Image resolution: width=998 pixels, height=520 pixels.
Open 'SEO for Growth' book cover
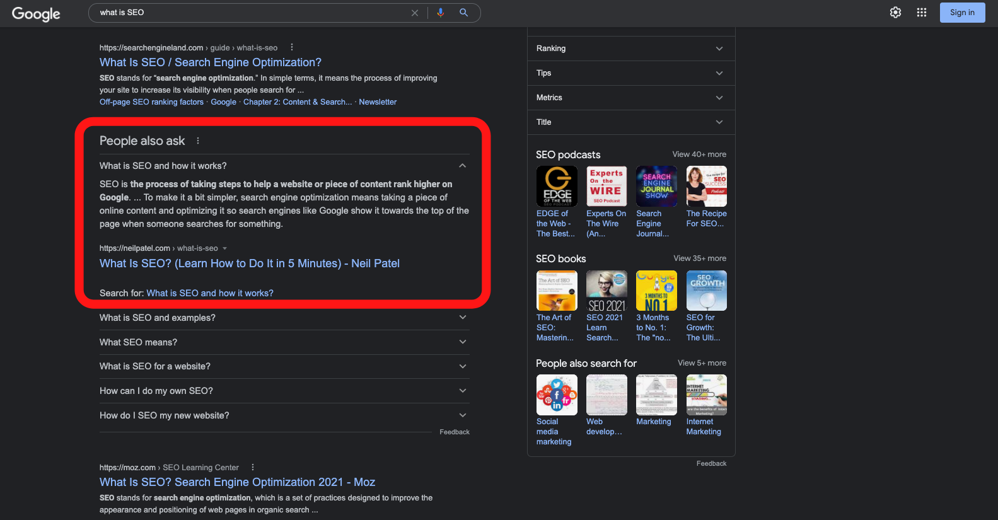click(x=706, y=291)
